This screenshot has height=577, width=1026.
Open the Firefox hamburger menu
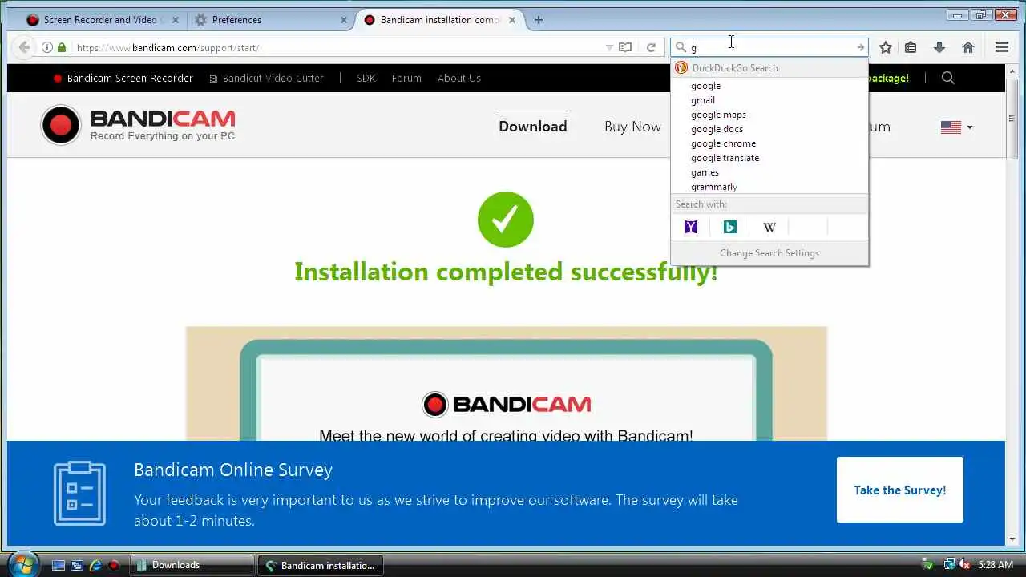coord(1002,47)
